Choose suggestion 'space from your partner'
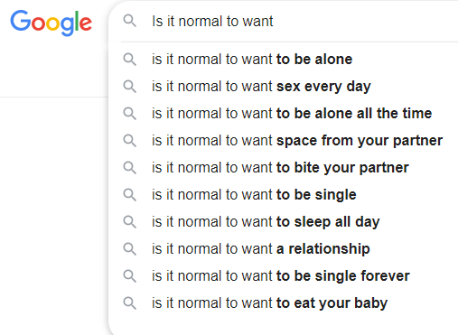Screen dimensions: 458x335 pyautogui.click(x=284, y=141)
